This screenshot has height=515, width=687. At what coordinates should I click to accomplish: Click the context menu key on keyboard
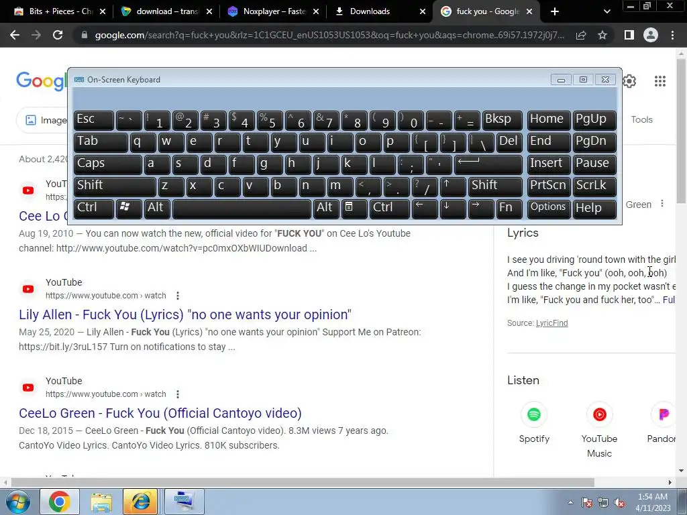(x=354, y=208)
